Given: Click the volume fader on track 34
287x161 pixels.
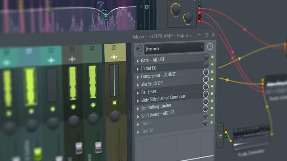Looking at the screenshot, I should coord(98,147).
